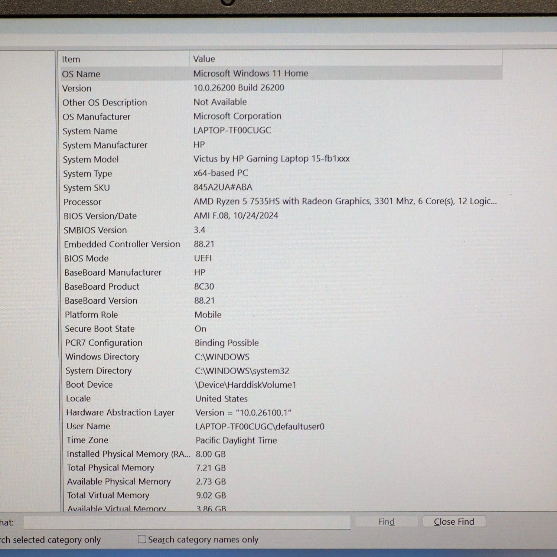Click the User Name item
557x557 pixels.
(x=88, y=426)
